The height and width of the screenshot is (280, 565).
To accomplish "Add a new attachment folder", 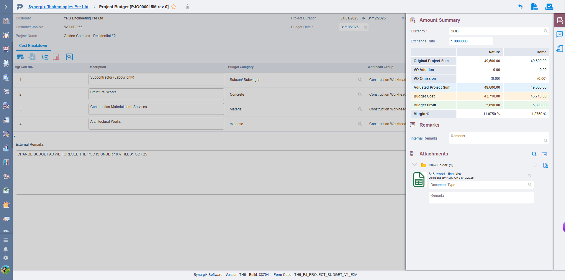I will tap(544, 154).
